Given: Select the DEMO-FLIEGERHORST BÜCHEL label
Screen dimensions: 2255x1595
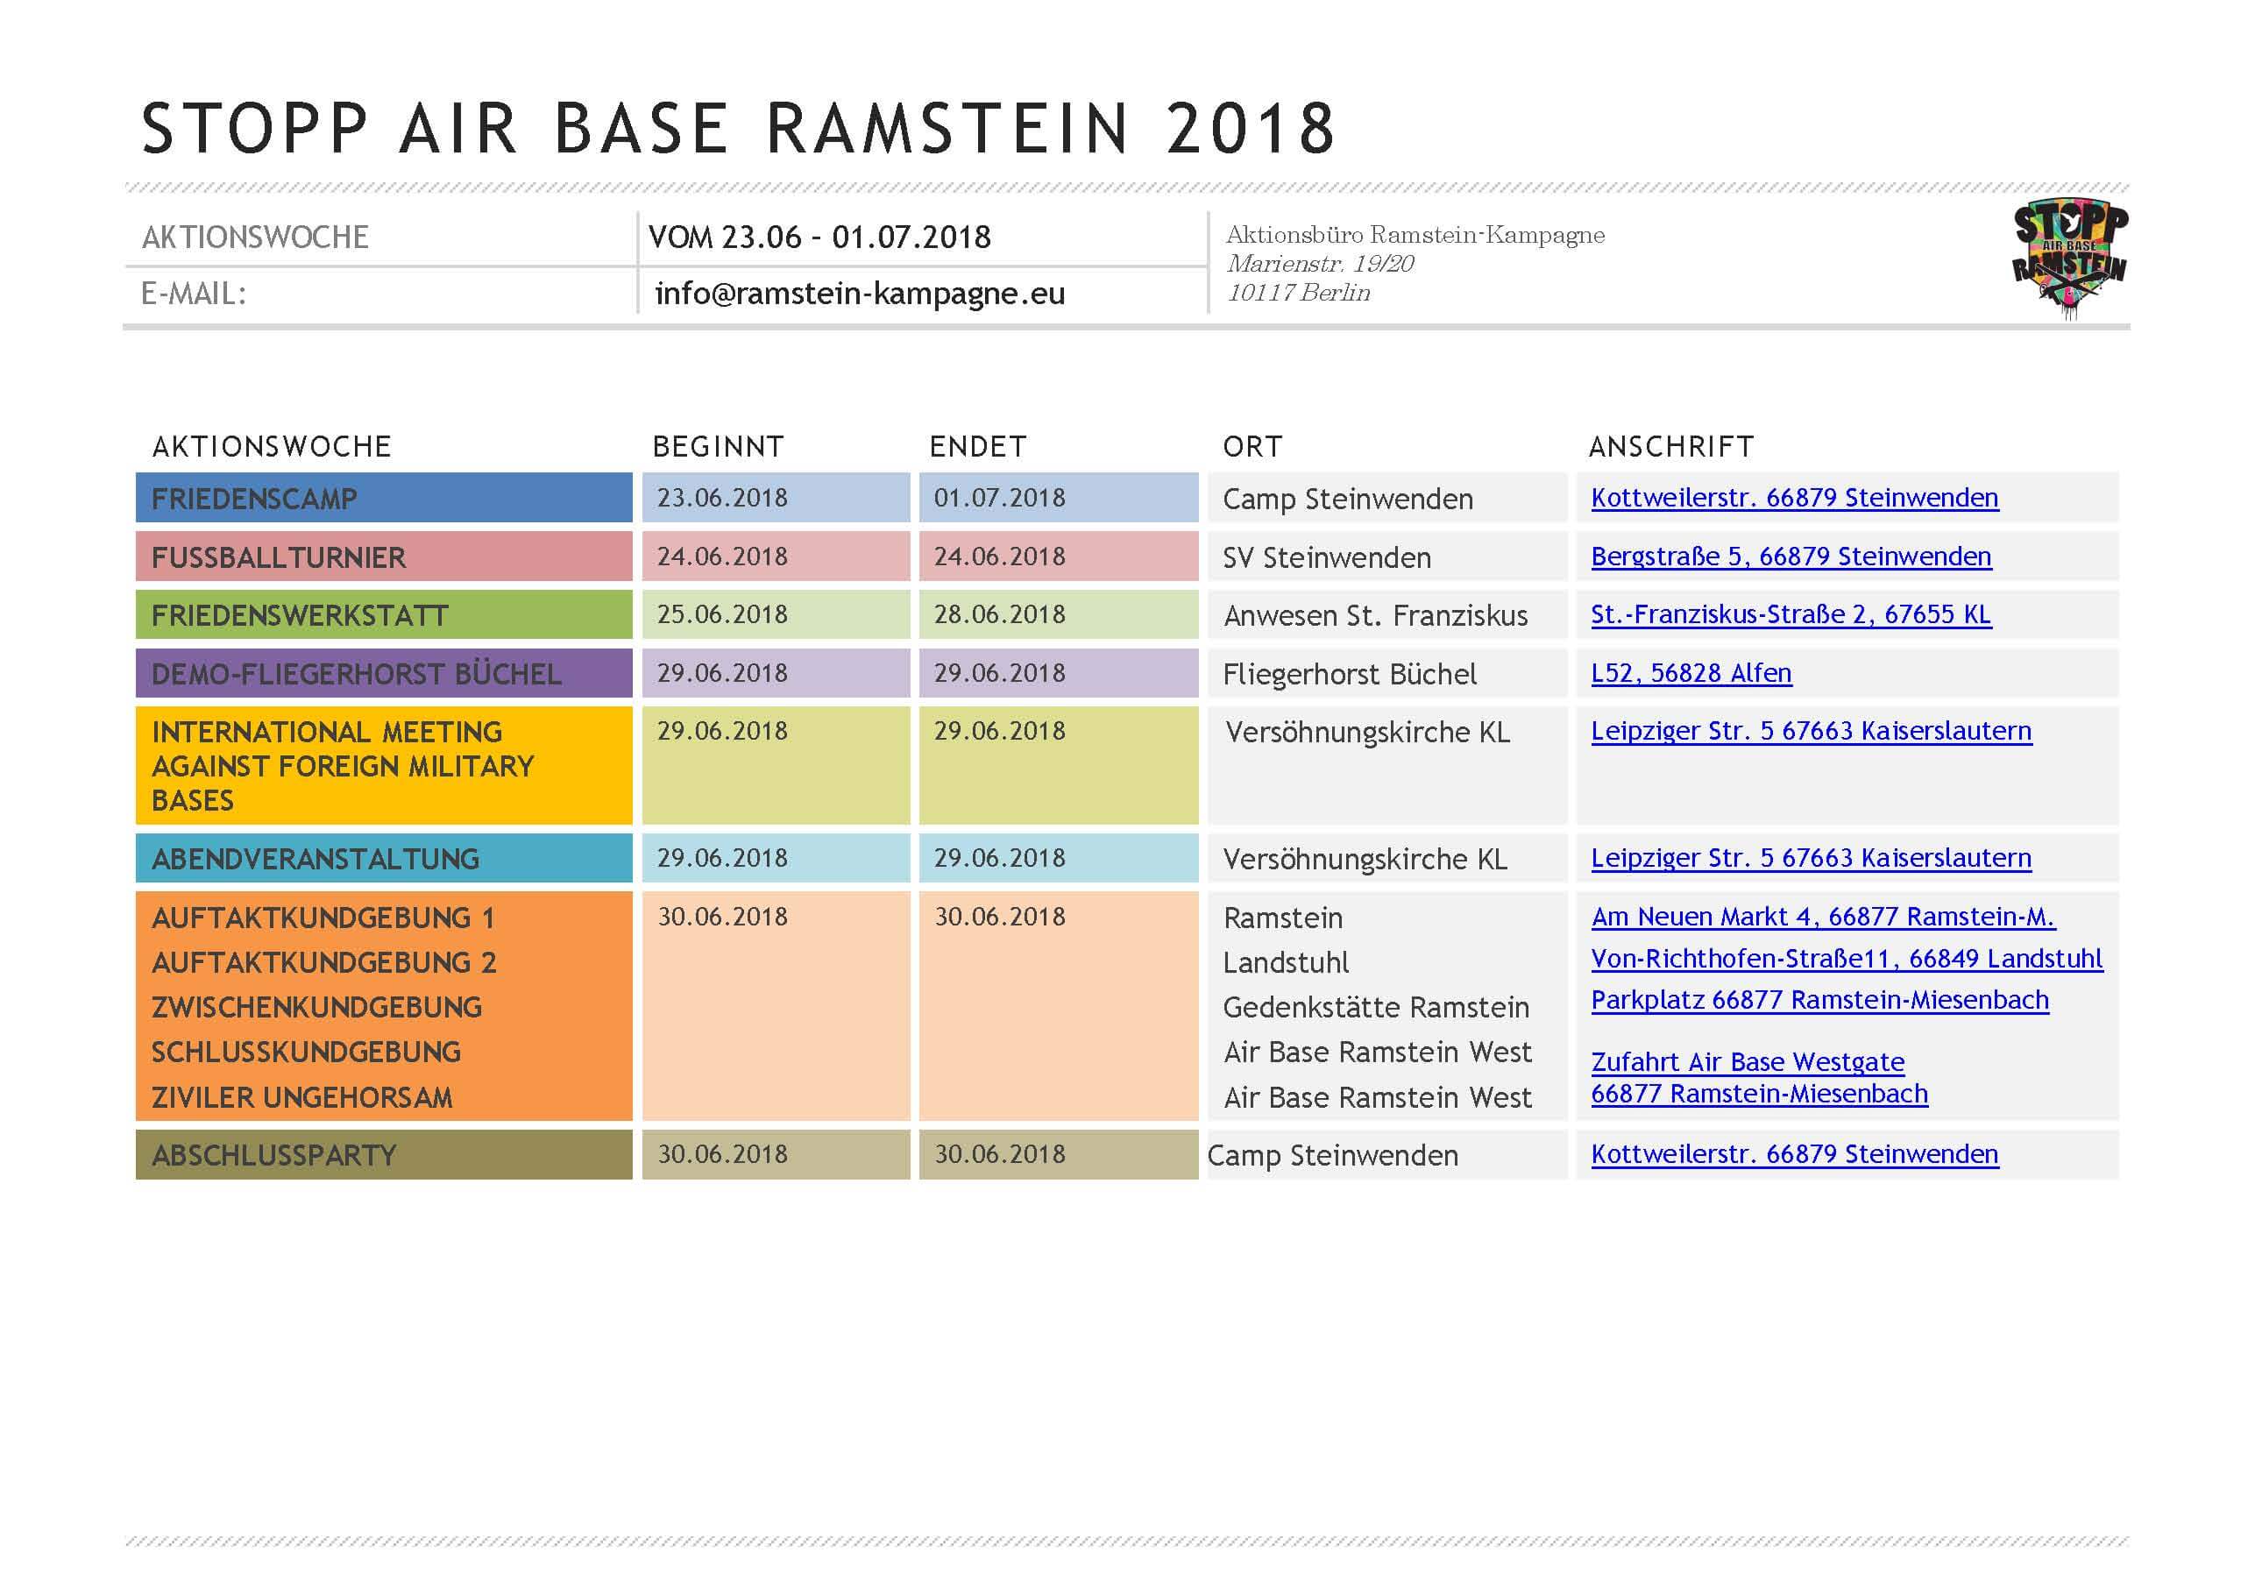Looking at the screenshot, I should tap(384, 674).
